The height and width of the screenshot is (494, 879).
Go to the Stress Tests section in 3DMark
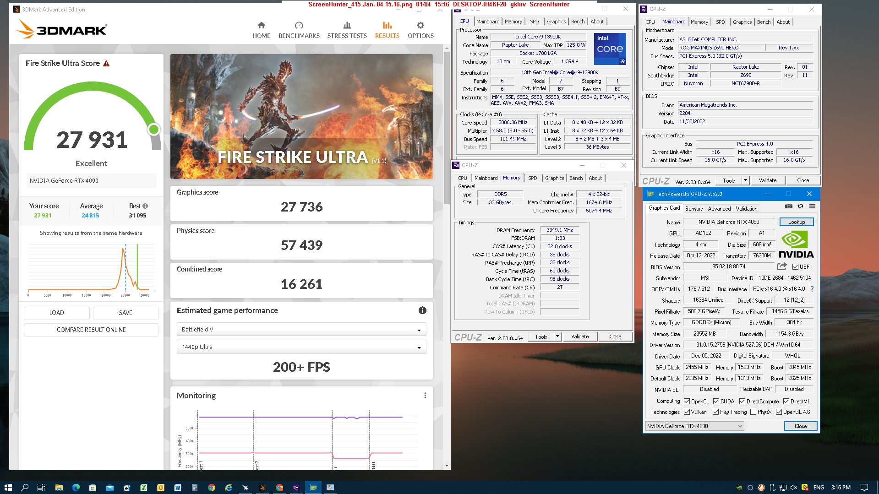pyautogui.click(x=347, y=30)
